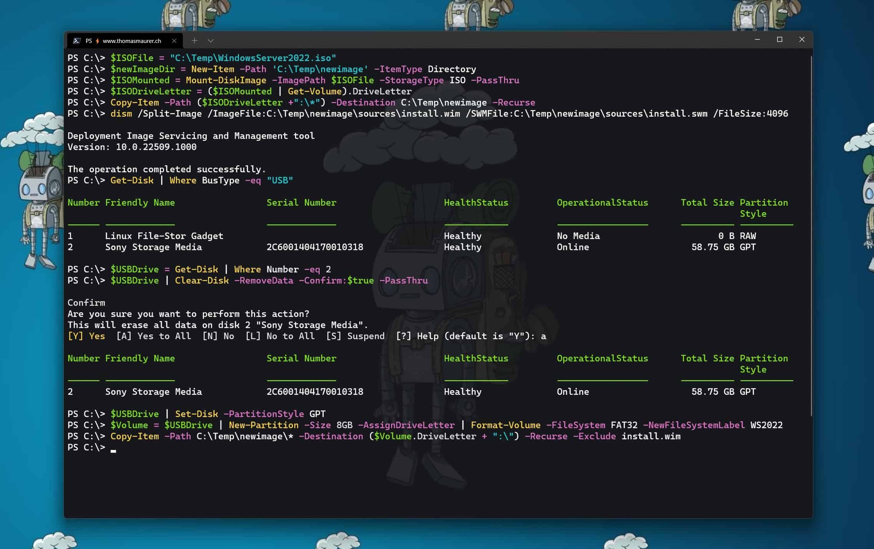Select the word Healthy for disk 2

click(462, 247)
